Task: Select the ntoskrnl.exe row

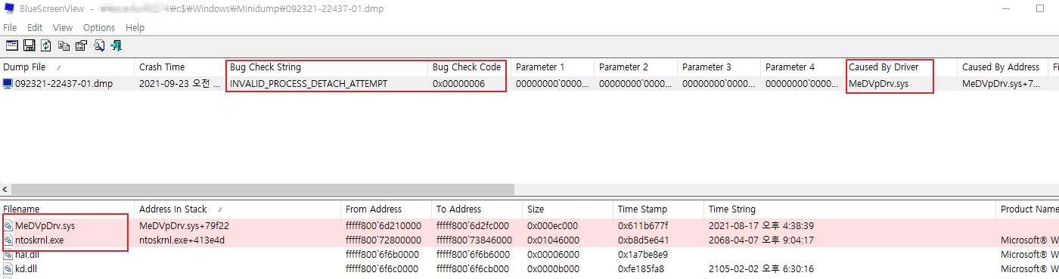Action: point(529,240)
